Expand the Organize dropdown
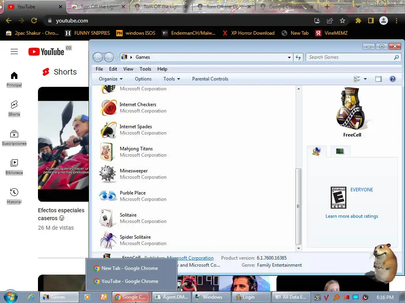 (111, 79)
